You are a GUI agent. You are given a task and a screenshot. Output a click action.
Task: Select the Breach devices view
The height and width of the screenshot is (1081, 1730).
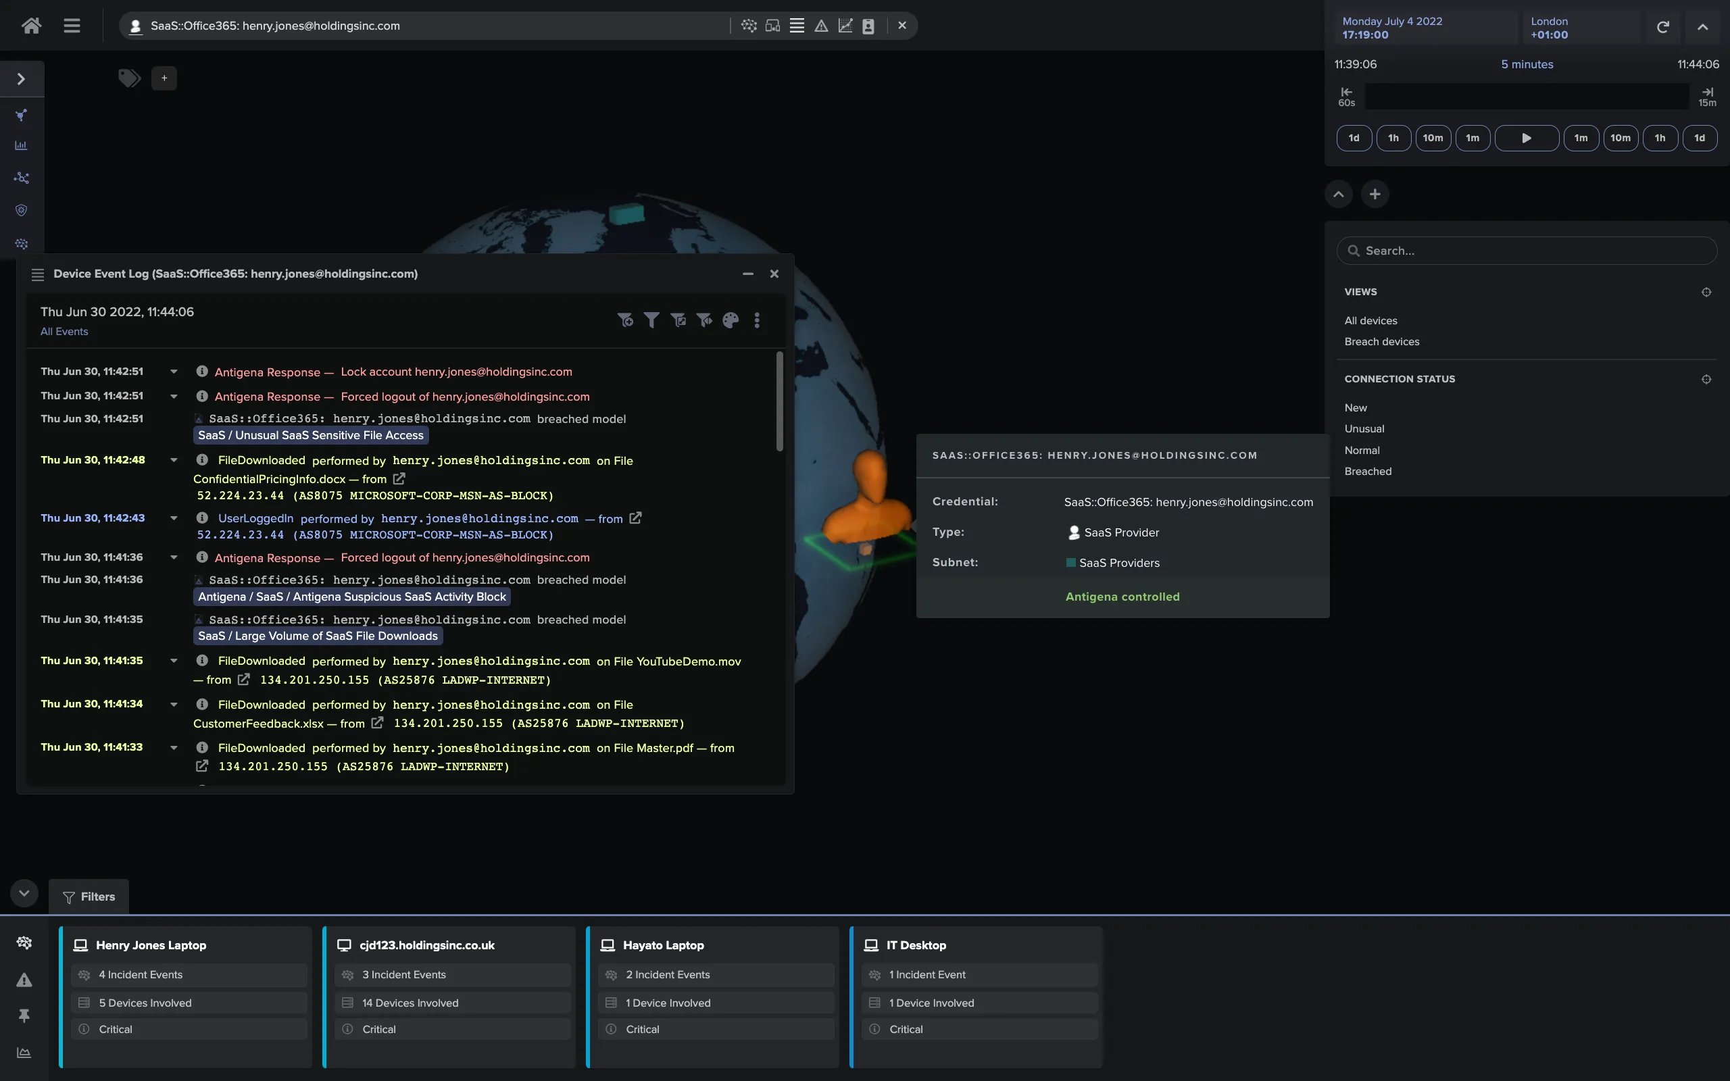1381,342
